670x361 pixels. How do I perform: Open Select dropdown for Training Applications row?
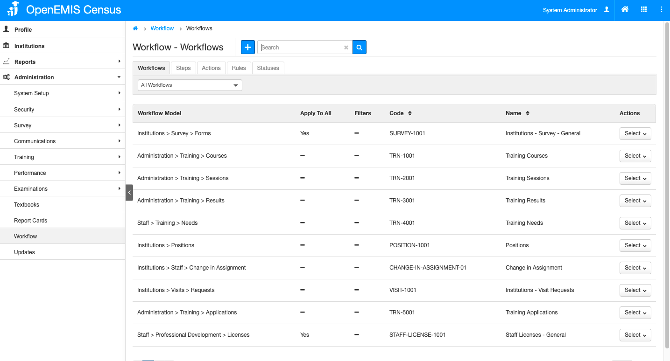(635, 312)
